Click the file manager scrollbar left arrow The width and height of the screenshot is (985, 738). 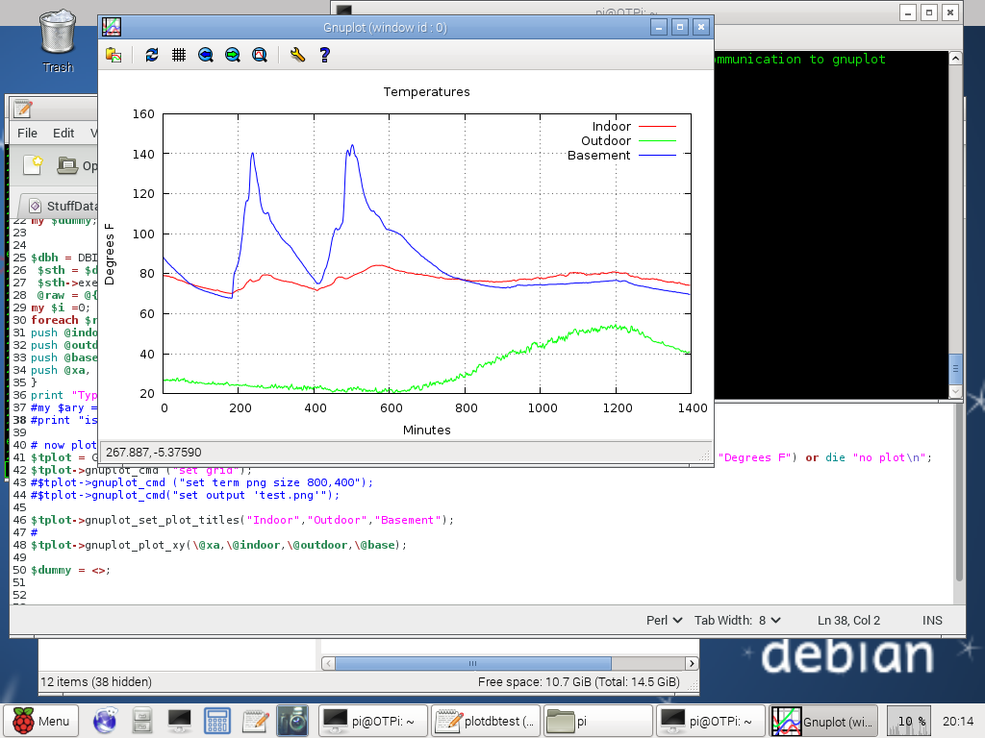328,663
